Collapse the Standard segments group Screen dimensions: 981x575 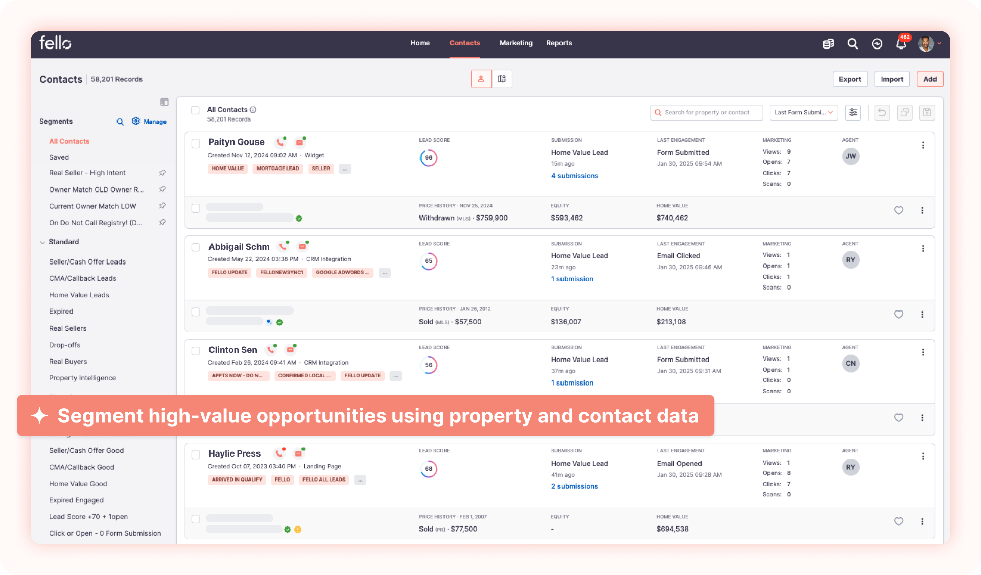[43, 242]
